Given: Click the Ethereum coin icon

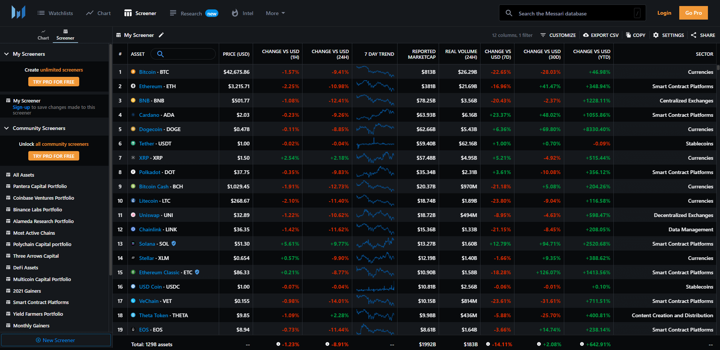Looking at the screenshot, I should point(133,86).
